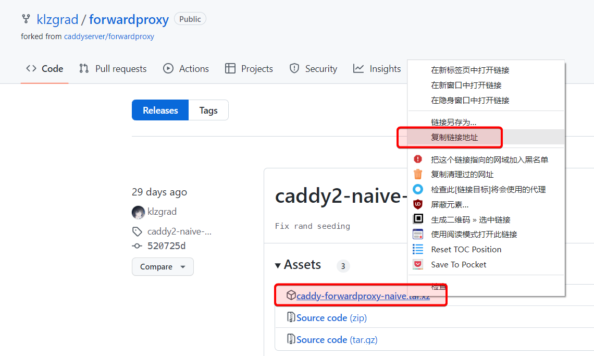Click the Save To Pocket icon
The height and width of the screenshot is (356, 594).
[x=418, y=264]
